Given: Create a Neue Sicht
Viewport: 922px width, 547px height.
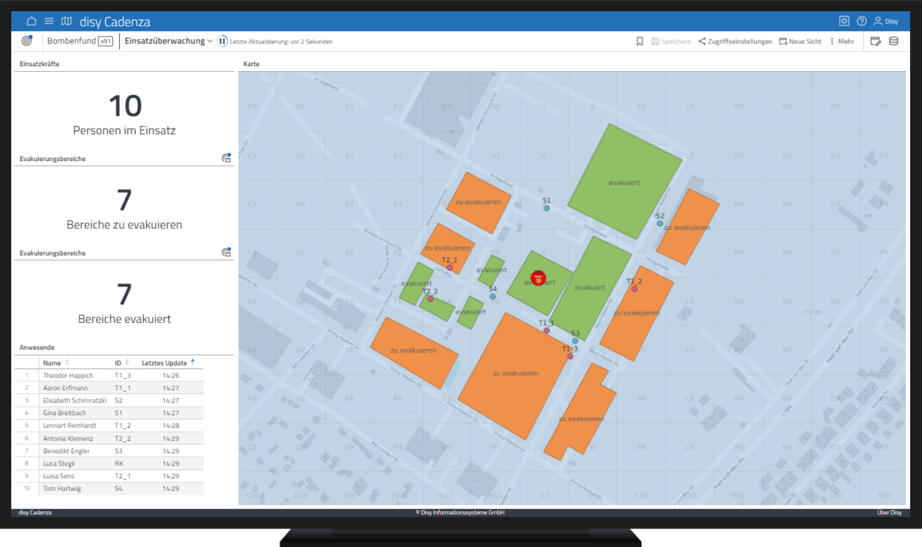Looking at the screenshot, I should point(800,41).
